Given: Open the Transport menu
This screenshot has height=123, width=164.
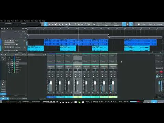Looking at the screenshot, I should point(27,21).
